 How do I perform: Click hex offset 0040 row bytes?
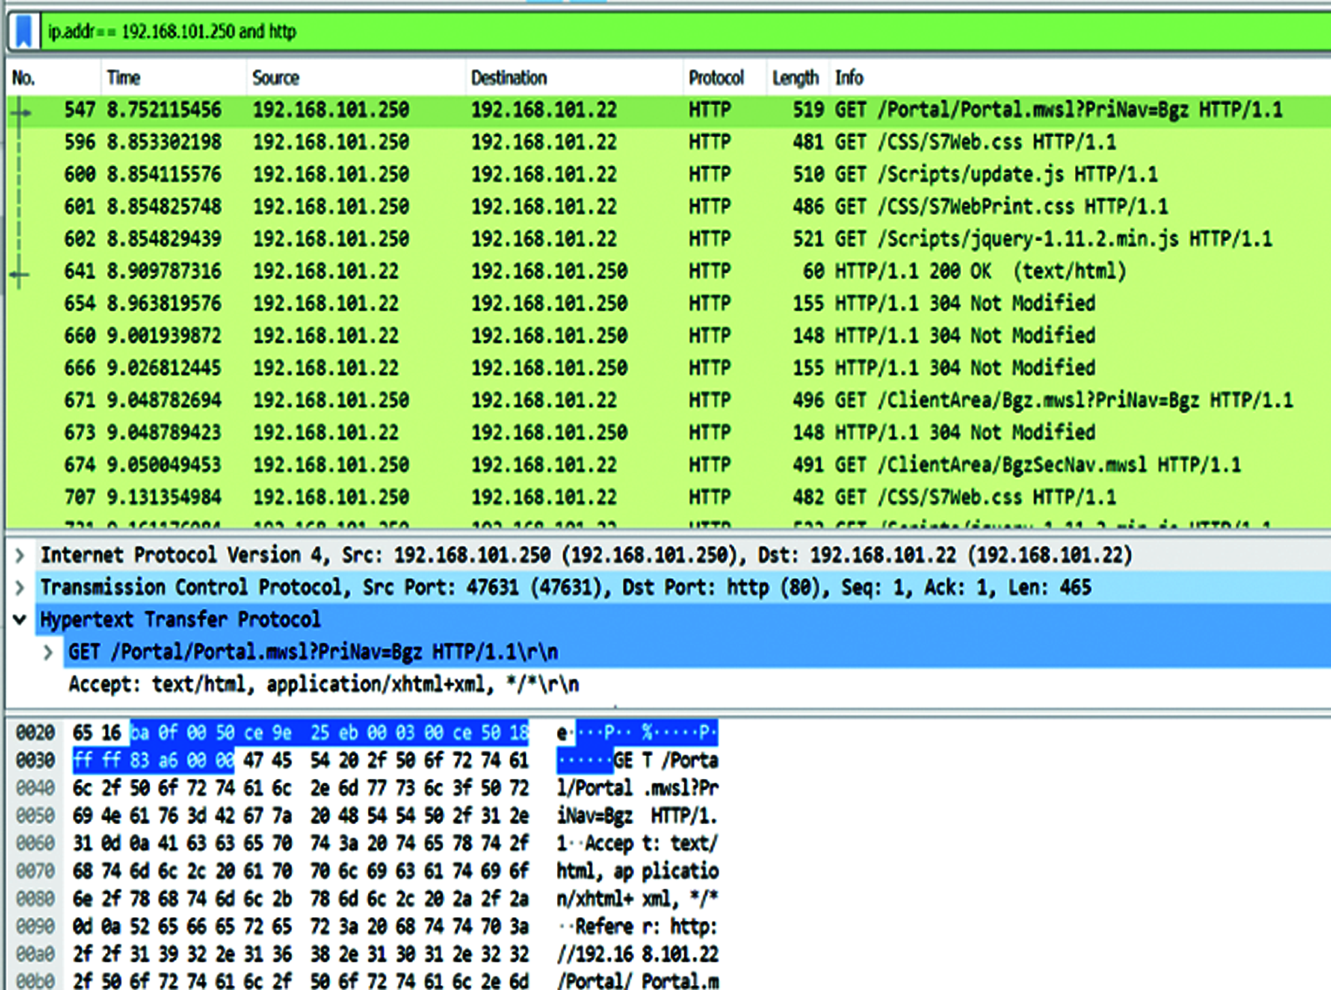(300, 788)
